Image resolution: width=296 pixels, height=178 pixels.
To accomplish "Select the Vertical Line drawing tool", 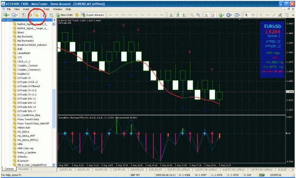I will (x=260, y=15).
